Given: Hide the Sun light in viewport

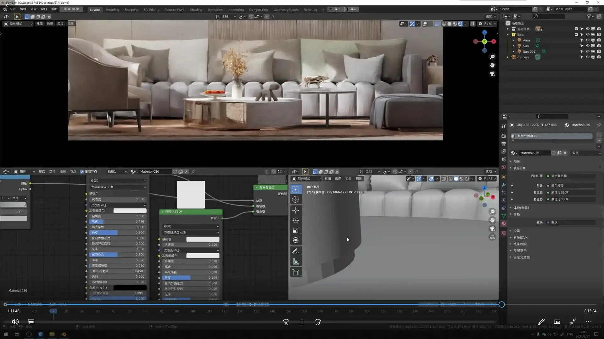Looking at the screenshot, I should click(587, 46).
